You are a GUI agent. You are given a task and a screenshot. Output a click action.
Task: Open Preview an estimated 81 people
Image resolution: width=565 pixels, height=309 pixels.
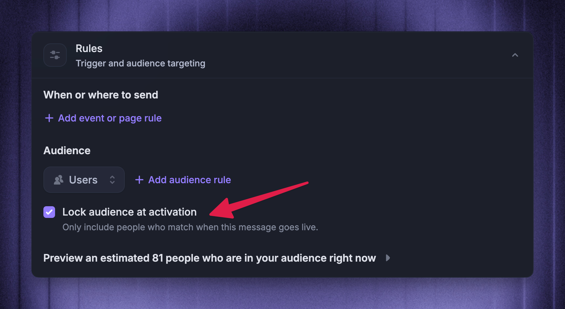click(210, 258)
